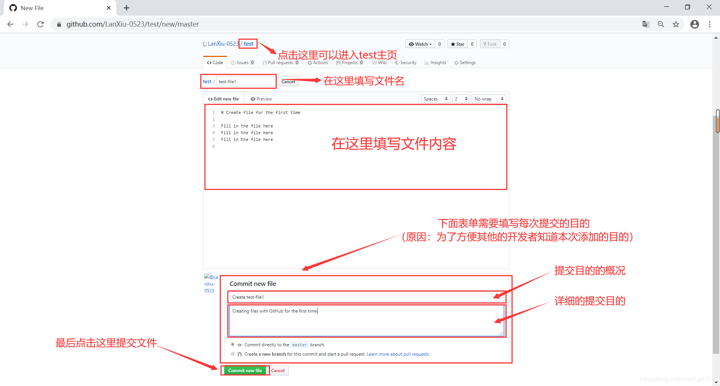Switch to the Code tab
Image resolution: width=720 pixels, height=386 pixels.
pyautogui.click(x=215, y=63)
